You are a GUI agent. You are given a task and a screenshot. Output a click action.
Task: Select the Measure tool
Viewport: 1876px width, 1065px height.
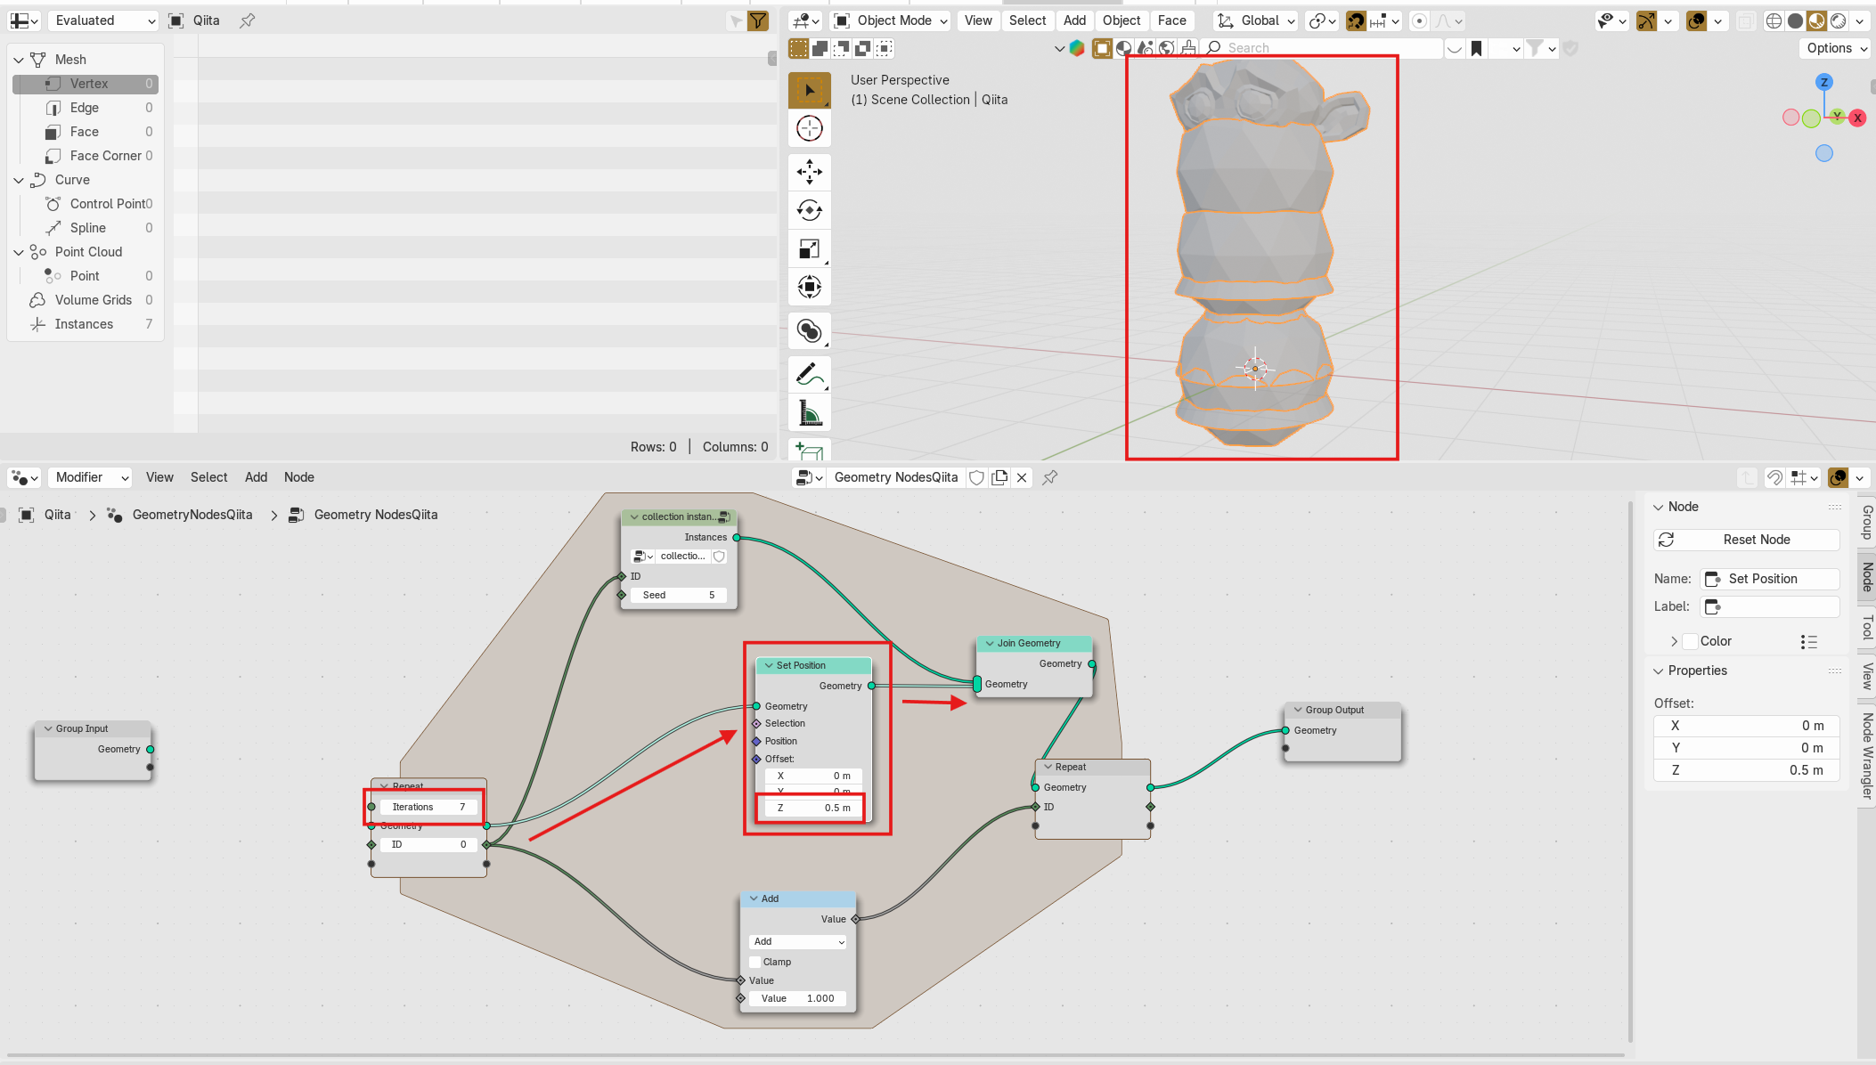point(809,414)
